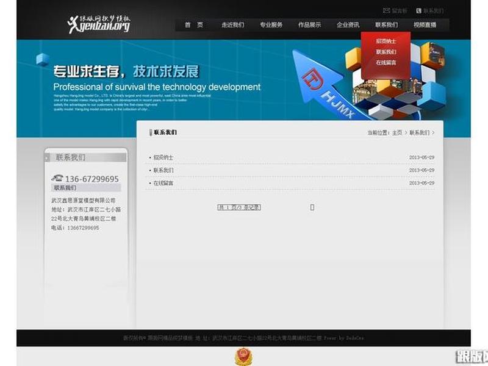Go to 首页 in the navigation bar
488x366 pixels.
click(194, 25)
